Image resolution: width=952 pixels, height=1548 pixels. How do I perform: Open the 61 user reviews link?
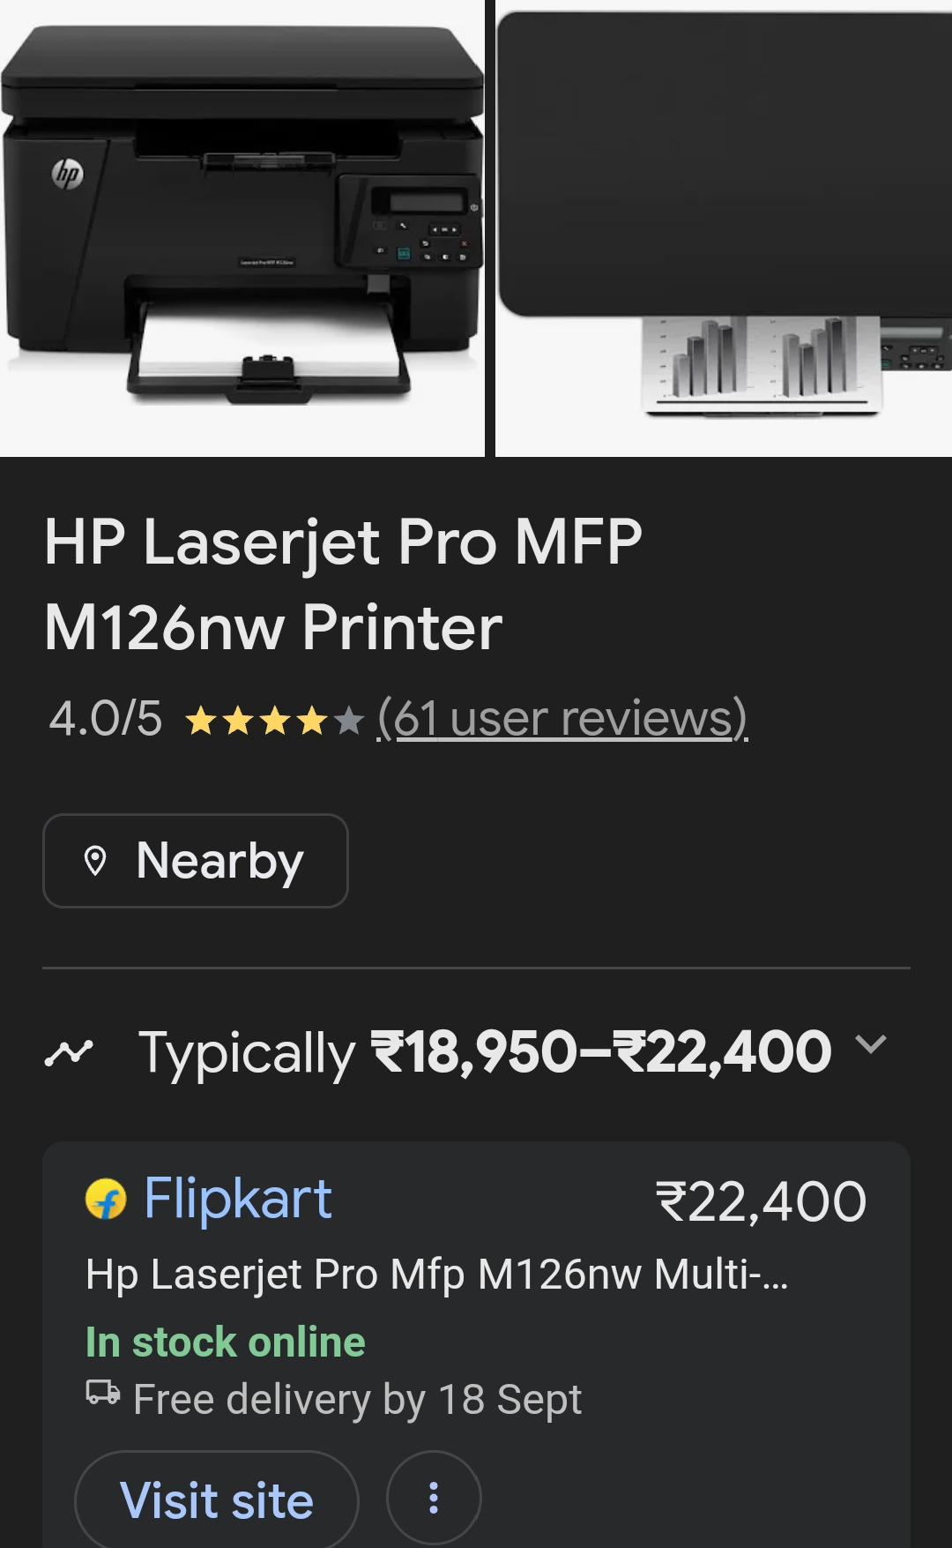562,719
